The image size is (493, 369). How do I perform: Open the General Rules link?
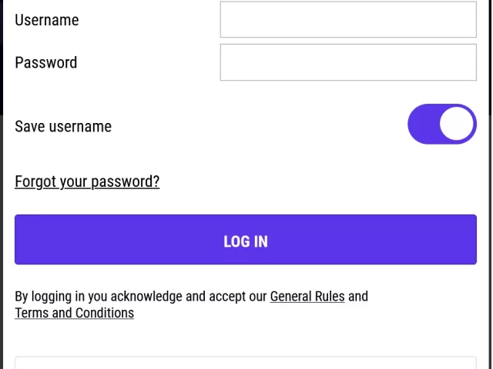[307, 296]
